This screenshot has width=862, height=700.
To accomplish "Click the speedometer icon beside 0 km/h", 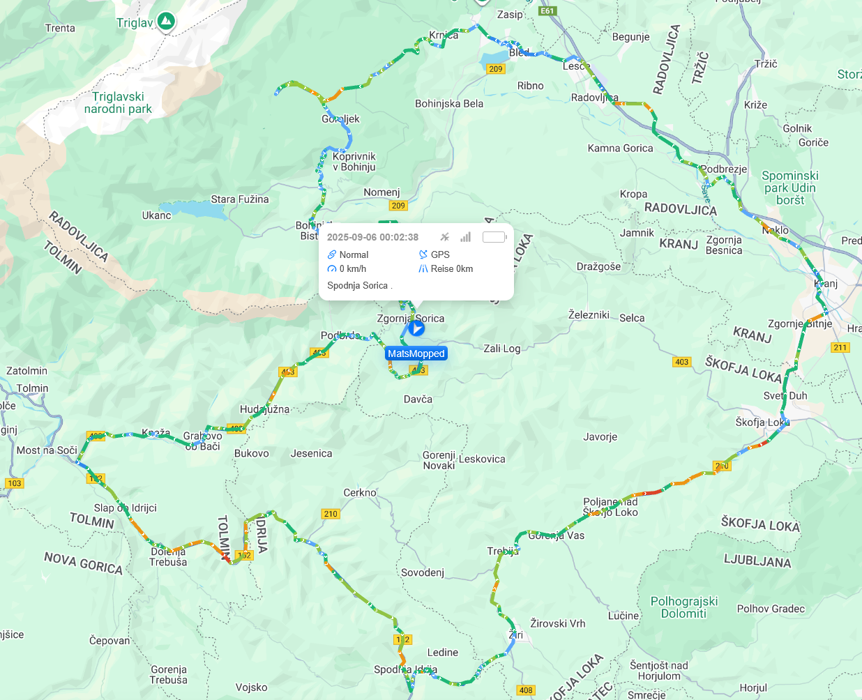I will 332,268.
